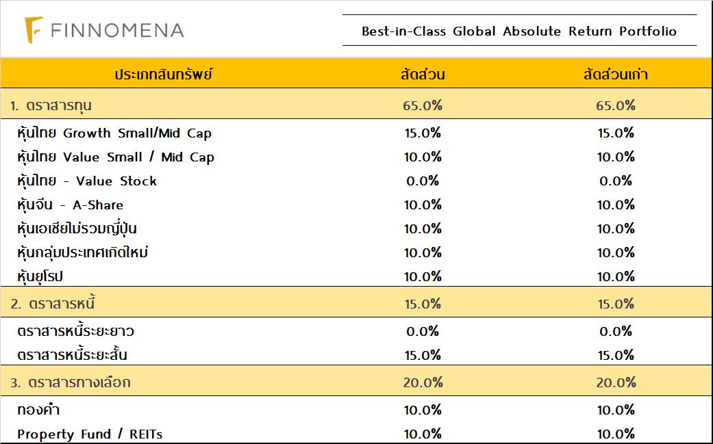Image resolution: width=713 pixels, height=444 pixels.
Task: Click the หุ้นจีน - A-Share label
Action: tap(70, 205)
